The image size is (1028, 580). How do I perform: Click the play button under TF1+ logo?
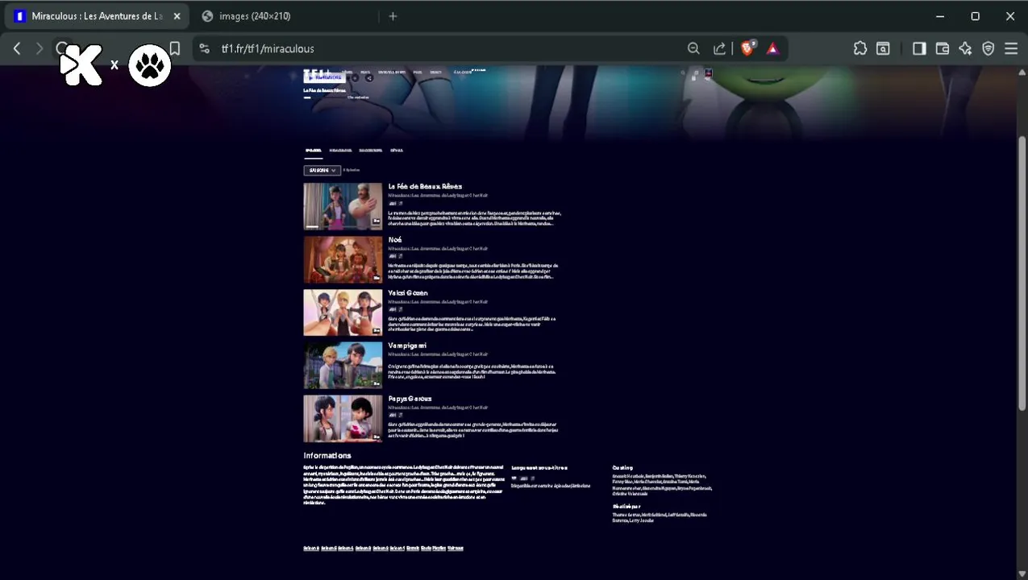coord(325,77)
